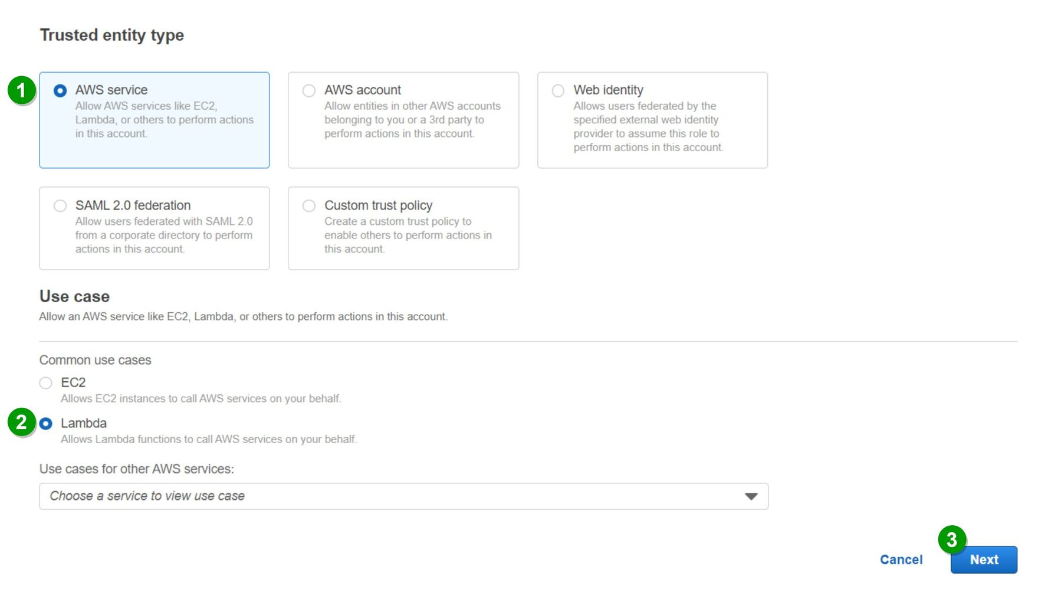
Task: Select the Custom trust policy option
Action: click(x=308, y=206)
